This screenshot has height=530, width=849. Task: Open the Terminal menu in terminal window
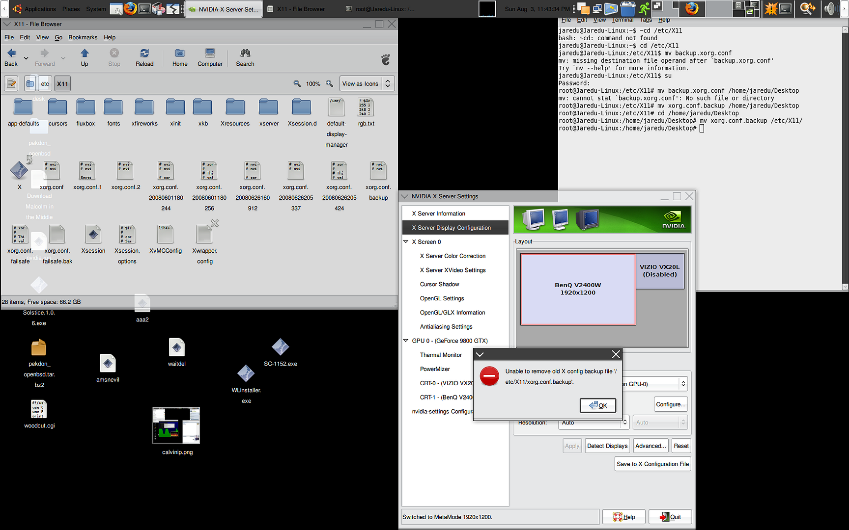pos(623,20)
